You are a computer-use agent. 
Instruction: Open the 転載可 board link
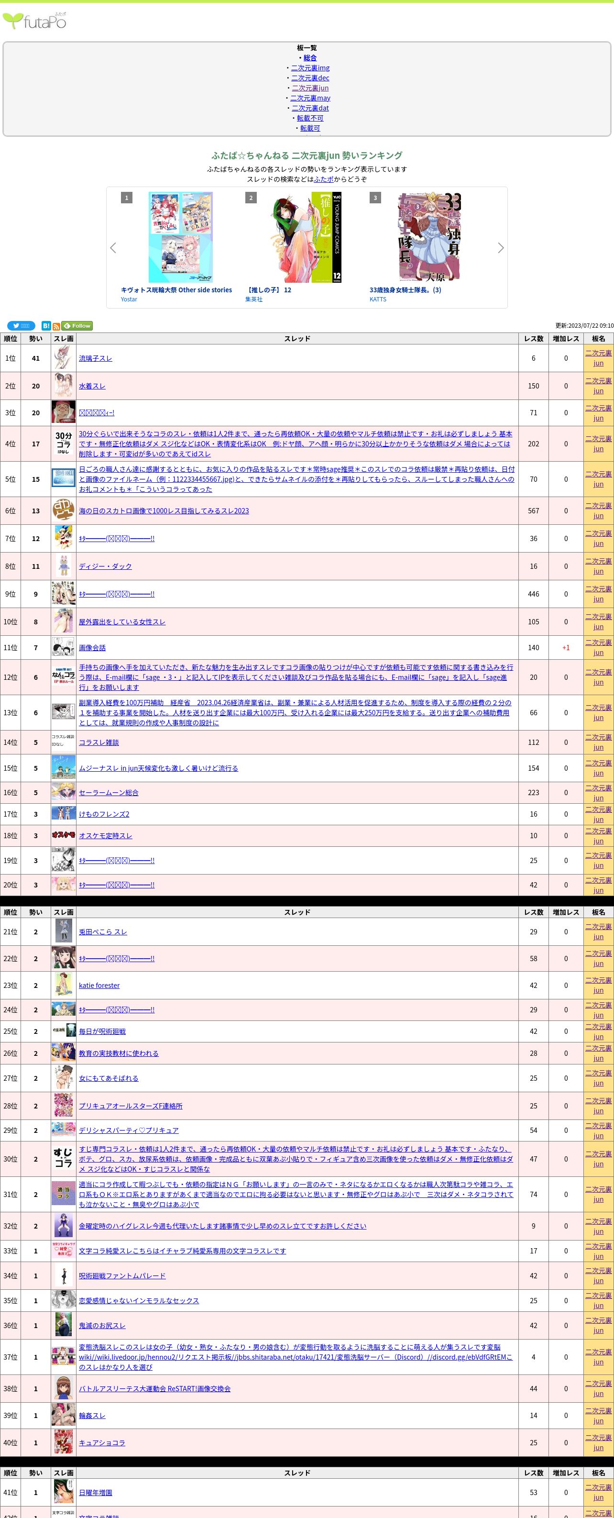310,128
